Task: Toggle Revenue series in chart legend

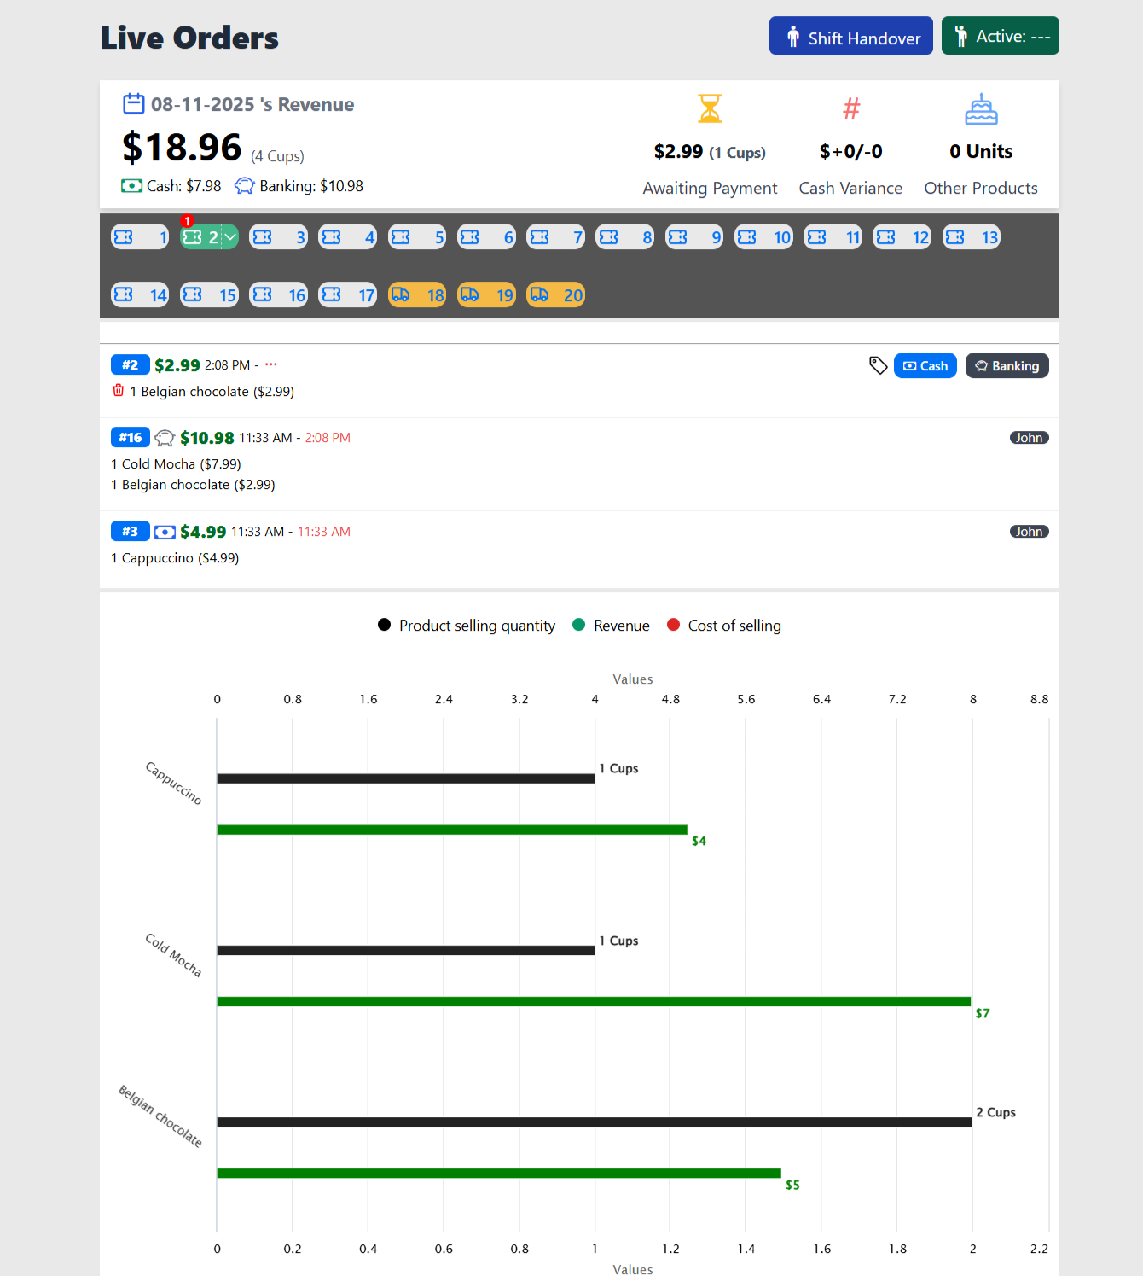Action: click(x=612, y=626)
